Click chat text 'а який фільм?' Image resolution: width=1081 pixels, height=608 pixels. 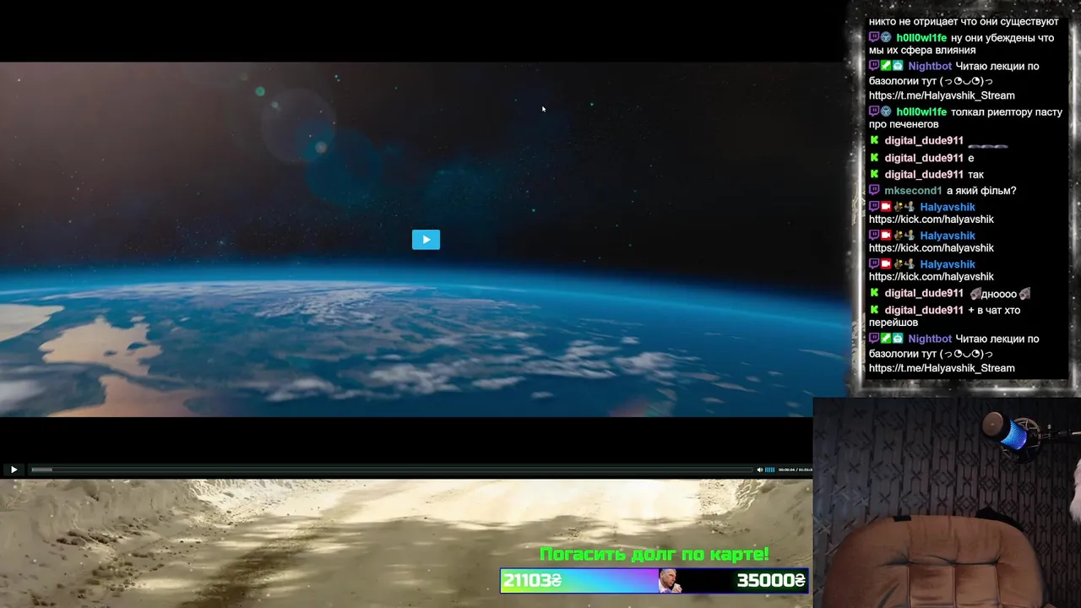(981, 191)
